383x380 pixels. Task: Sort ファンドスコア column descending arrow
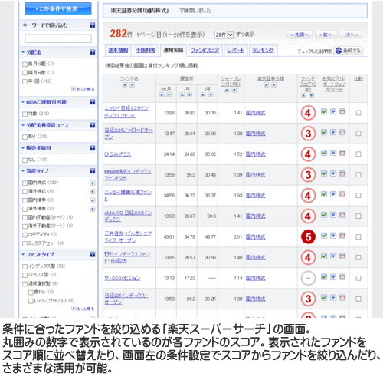[311, 95]
